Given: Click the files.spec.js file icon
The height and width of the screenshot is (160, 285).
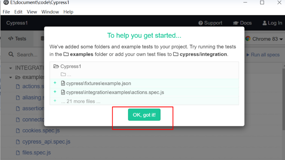Looking at the screenshot, I should coord(18,153).
